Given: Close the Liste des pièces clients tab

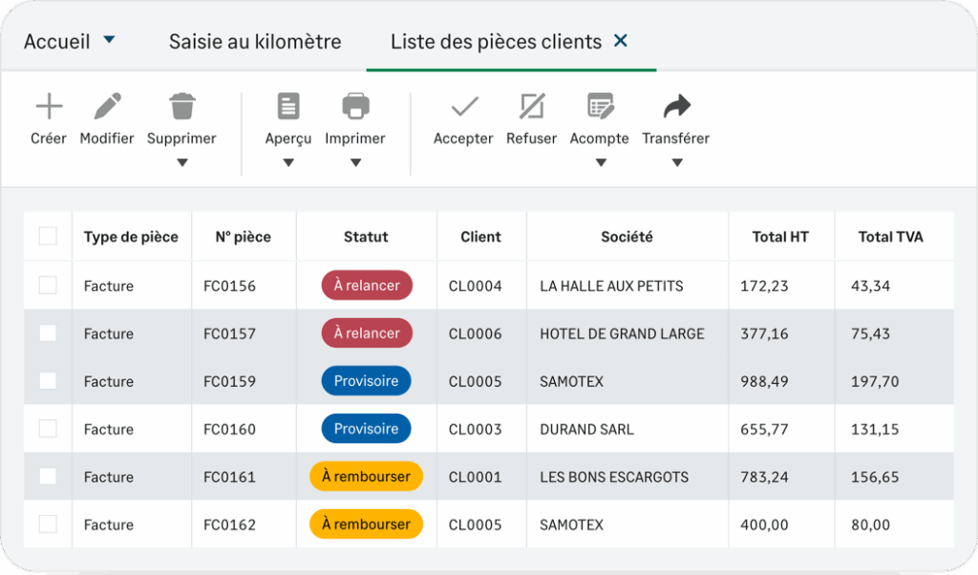Looking at the screenshot, I should pos(621,41).
